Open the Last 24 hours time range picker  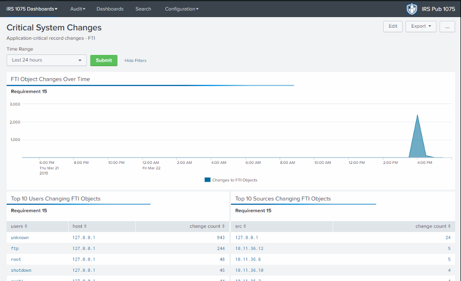pos(47,60)
